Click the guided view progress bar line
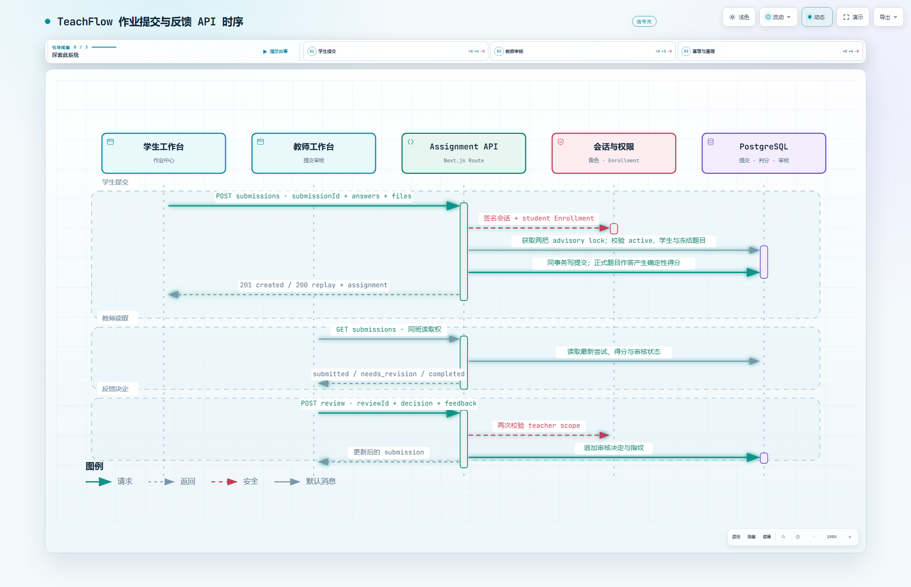Screen dimensions: 911x587 coord(104,47)
